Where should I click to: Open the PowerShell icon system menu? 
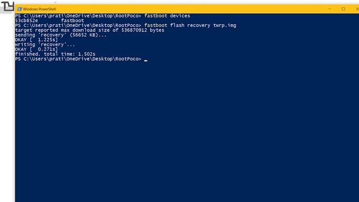point(20,9)
